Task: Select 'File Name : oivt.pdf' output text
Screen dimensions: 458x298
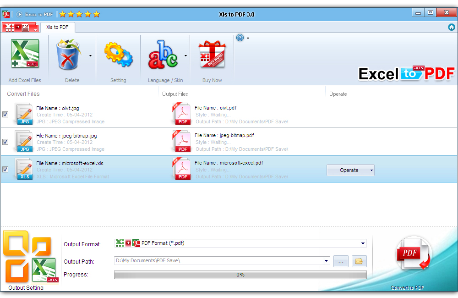Action: (216, 108)
